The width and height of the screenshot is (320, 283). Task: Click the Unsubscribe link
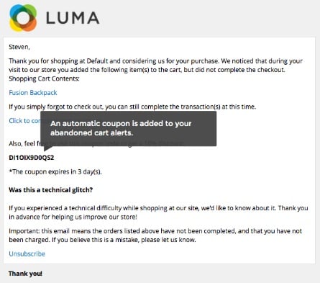(27, 253)
